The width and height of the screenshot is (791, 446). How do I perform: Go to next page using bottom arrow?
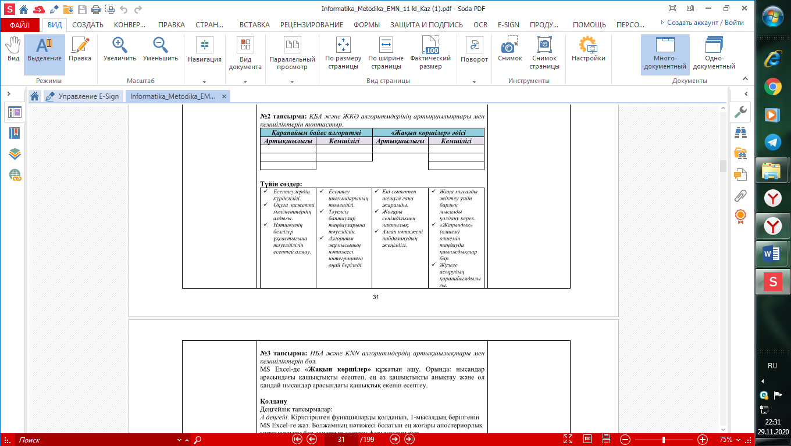(395, 440)
